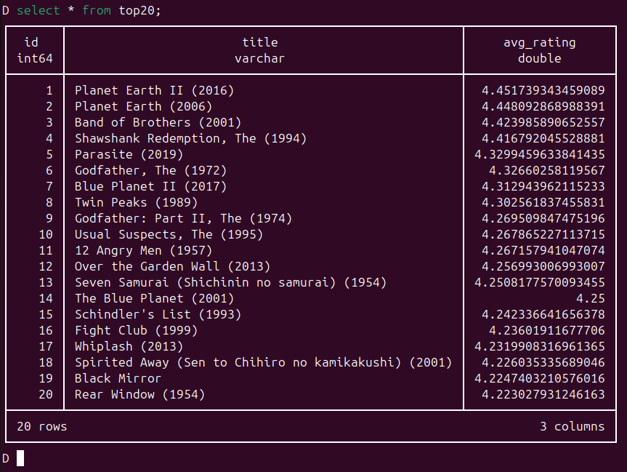The width and height of the screenshot is (627, 472).
Task: Select title 'Schindler's List (1993)'
Action: [x=158, y=315]
